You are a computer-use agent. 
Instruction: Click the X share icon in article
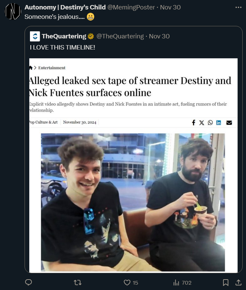coord(202,123)
